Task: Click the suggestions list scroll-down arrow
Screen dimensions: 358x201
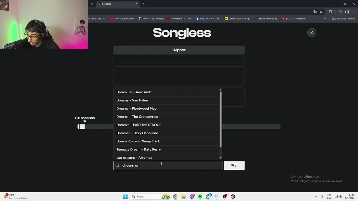Action: 221,158
